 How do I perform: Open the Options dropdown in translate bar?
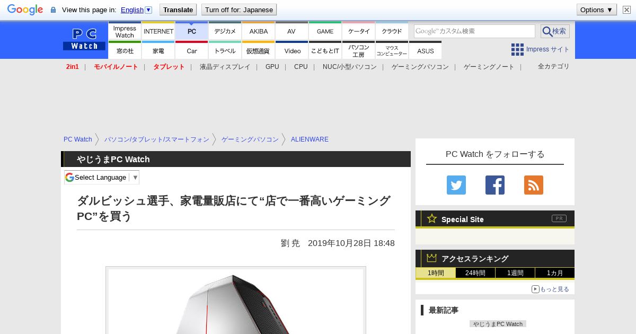[x=597, y=10]
